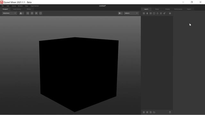Add a solid layer with the square icon
Screen dimensions: 205x115
(154, 13)
